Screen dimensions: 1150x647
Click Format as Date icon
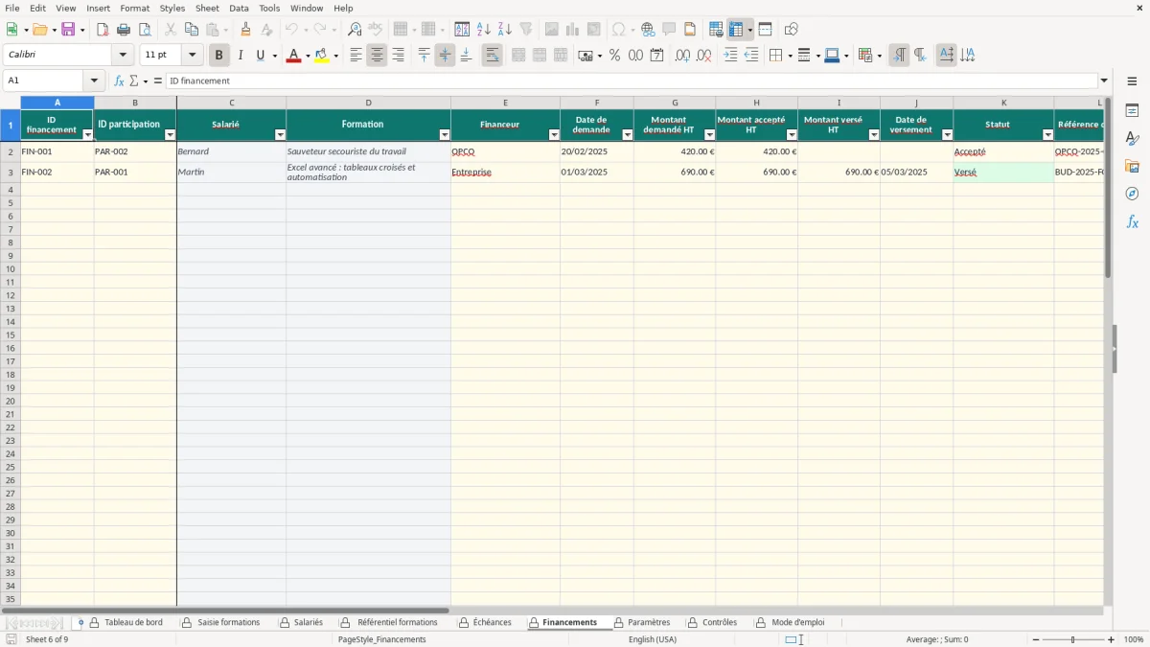click(656, 56)
